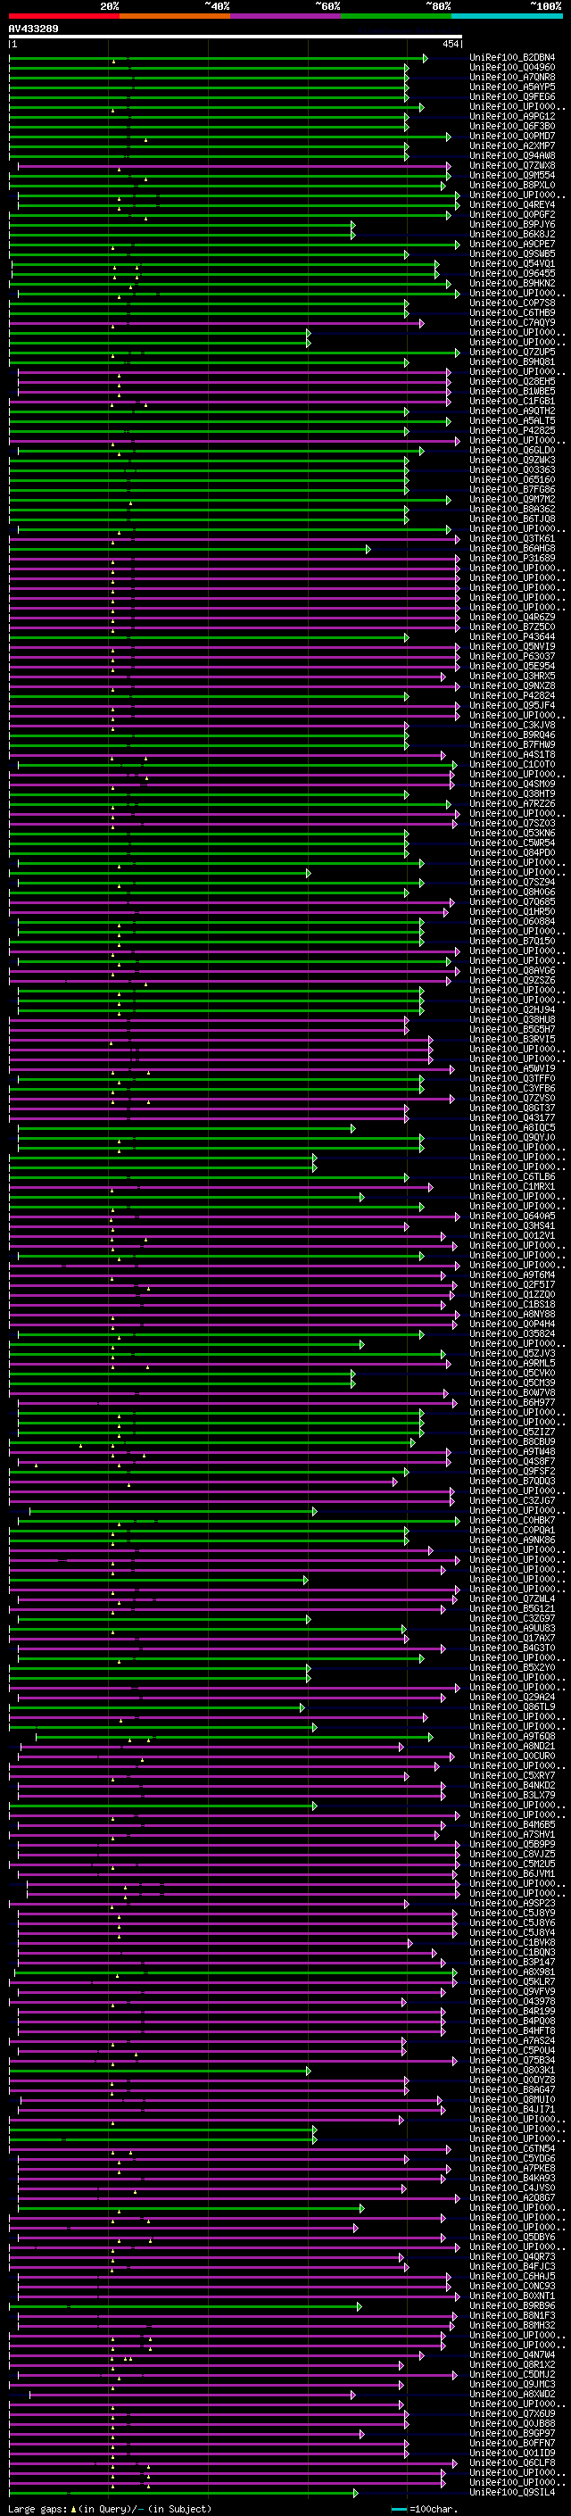Click the 454 query length value
571x2516 pixels.
[451, 44]
